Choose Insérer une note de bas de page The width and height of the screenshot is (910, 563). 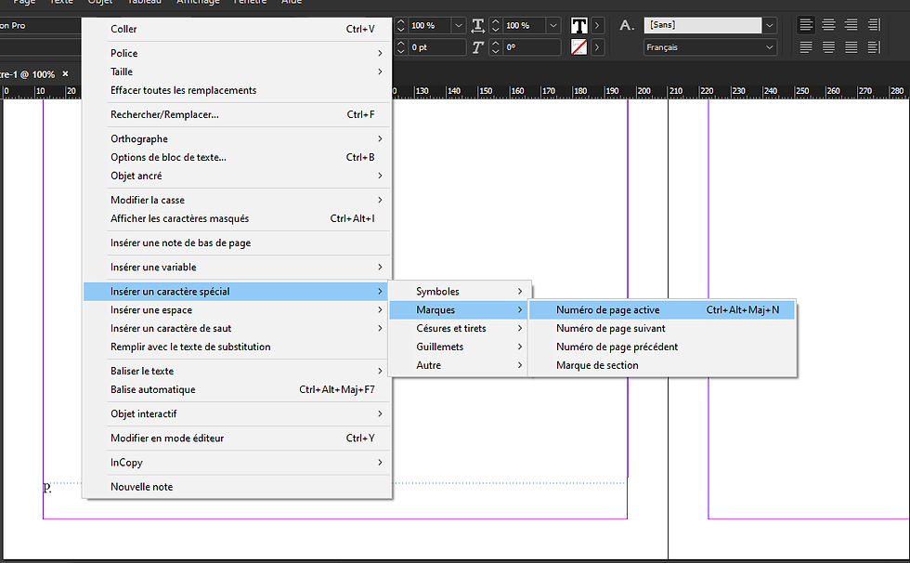coord(238,243)
